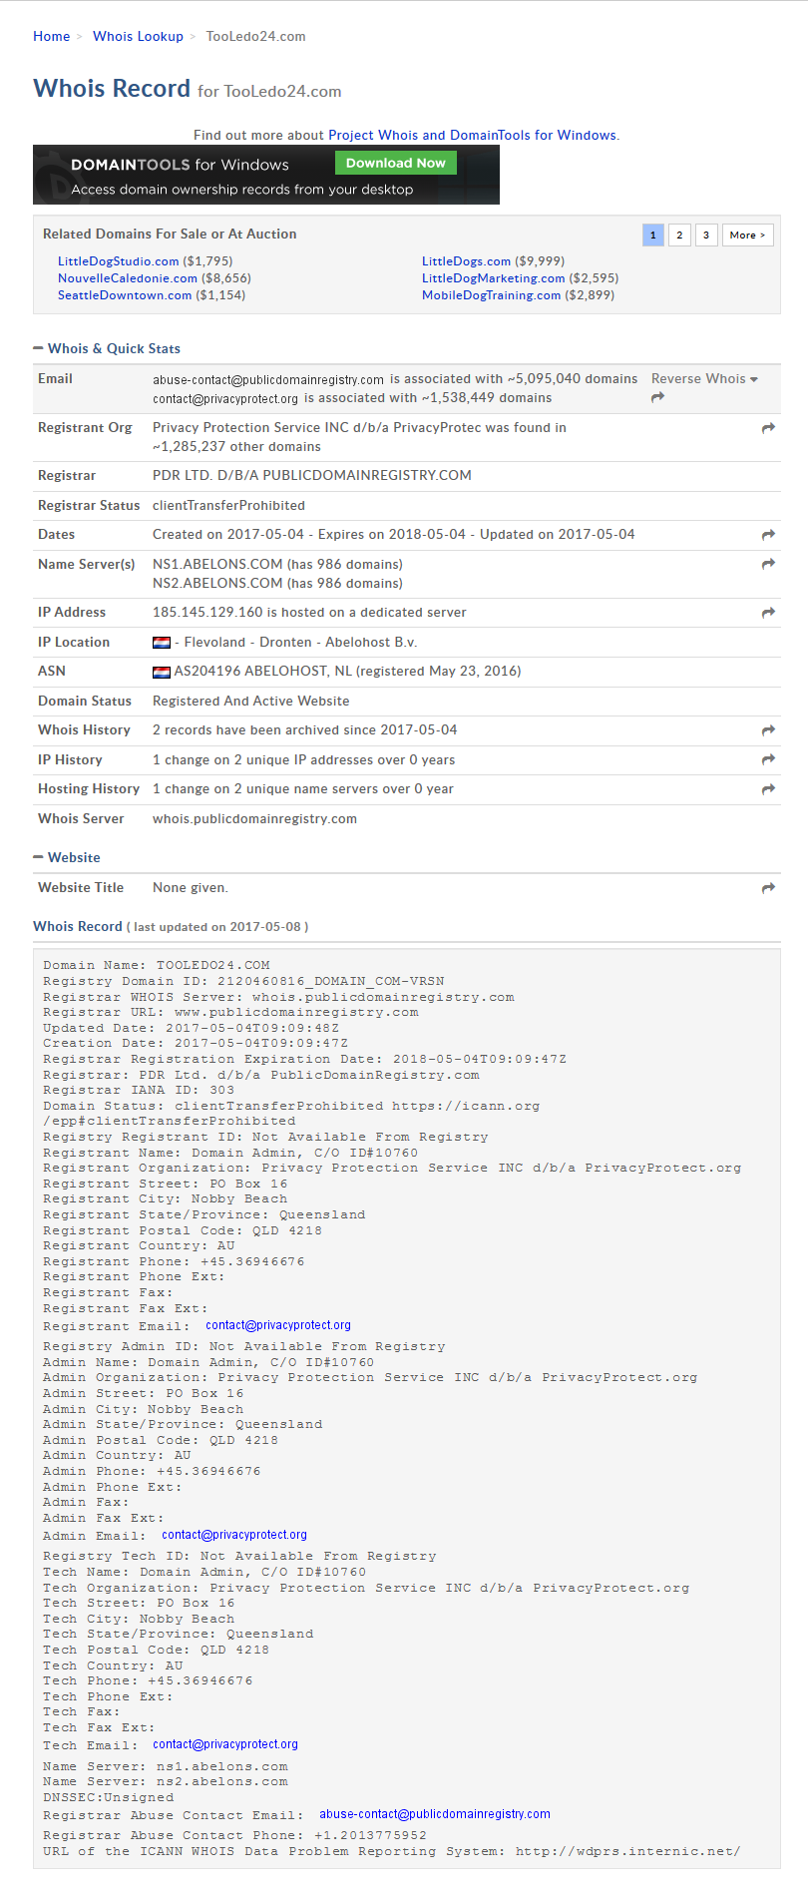The image size is (808, 1902).
Task: Open the Whois Lookup breadcrumb link
Action: point(138,37)
